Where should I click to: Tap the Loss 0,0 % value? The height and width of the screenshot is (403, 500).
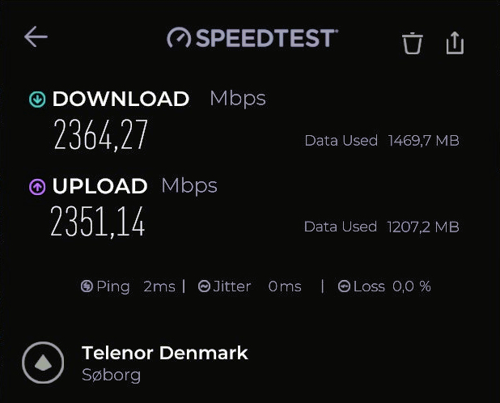point(412,286)
